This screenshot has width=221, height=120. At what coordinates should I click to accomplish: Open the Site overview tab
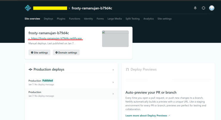click(x=32, y=19)
